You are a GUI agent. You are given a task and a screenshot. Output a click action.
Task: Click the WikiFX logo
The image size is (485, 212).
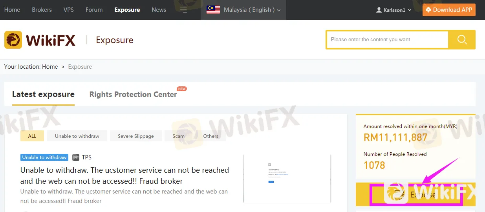point(40,40)
